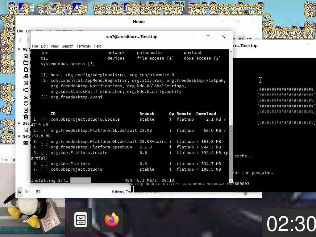The image size is (316, 237).
Task: Click the Download column header
Action: click(206, 114)
